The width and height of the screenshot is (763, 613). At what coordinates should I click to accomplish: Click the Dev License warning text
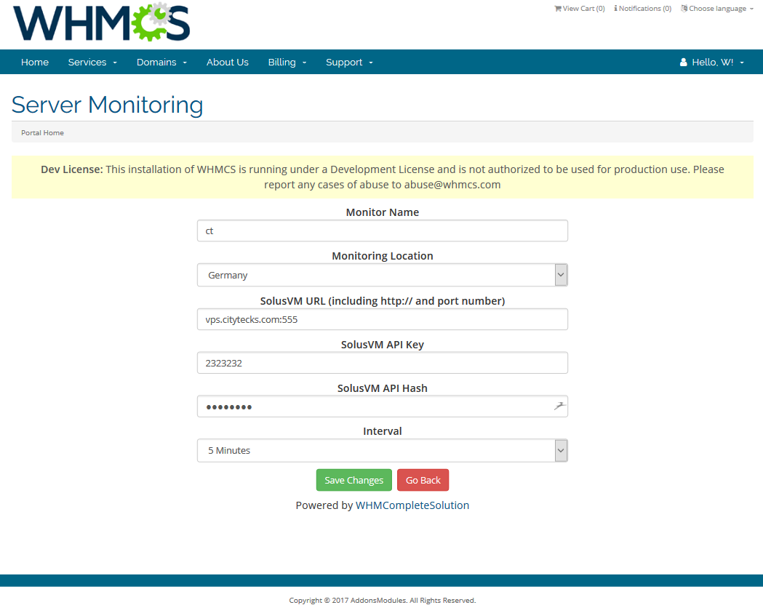[x=383, y=177]
